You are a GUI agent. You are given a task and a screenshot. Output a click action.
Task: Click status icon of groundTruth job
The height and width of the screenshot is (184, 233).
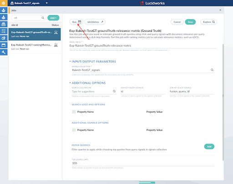coord(56,32)
